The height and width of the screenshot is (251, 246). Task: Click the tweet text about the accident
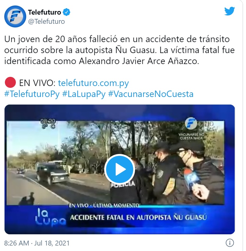(x=119, y=50)
